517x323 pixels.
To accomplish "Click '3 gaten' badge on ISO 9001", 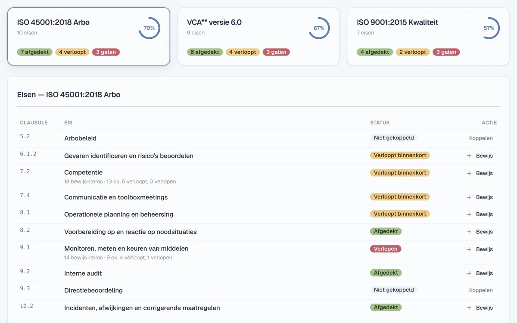I will tap(446, 52).
